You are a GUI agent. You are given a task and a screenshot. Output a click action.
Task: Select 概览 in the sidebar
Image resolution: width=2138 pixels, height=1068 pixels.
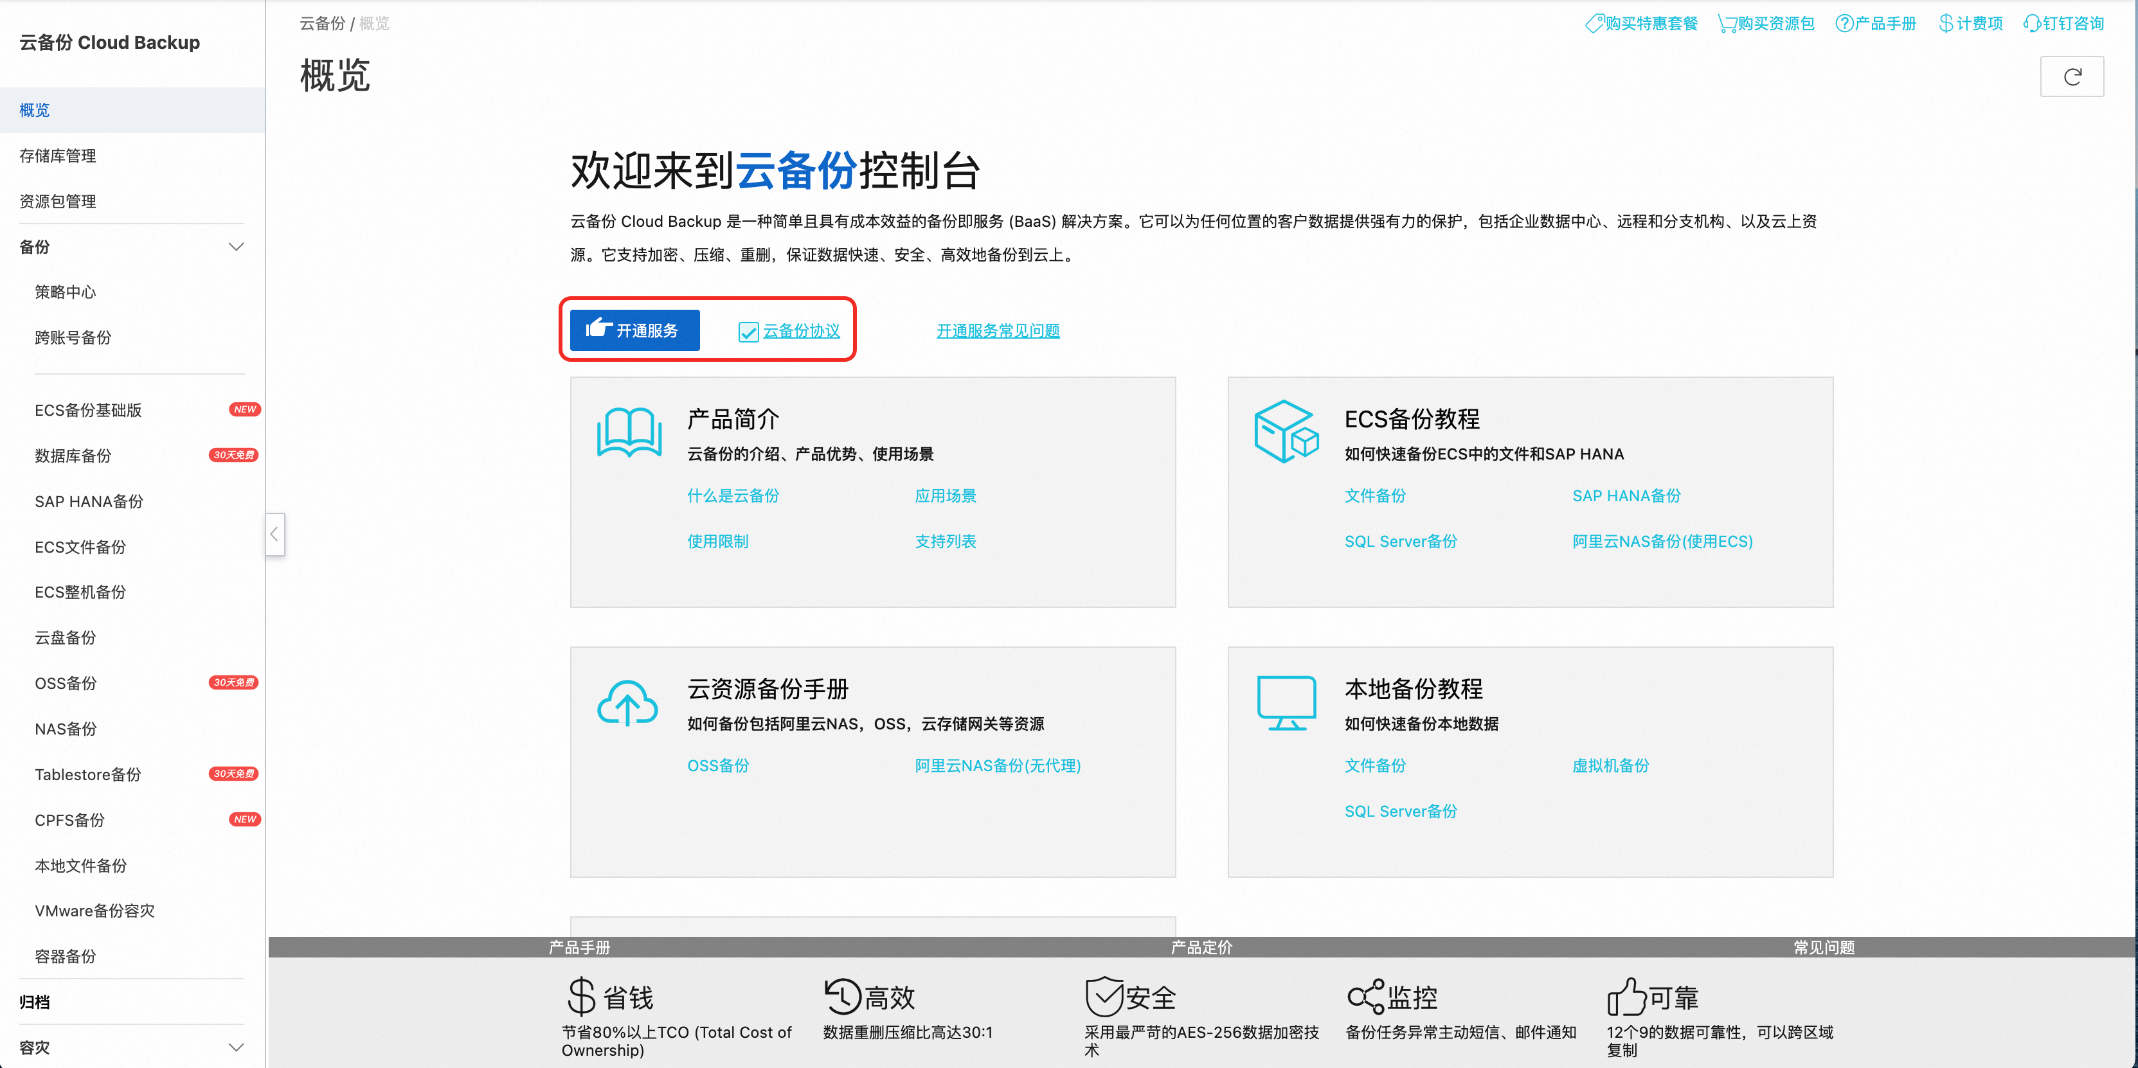pos(133,111)
